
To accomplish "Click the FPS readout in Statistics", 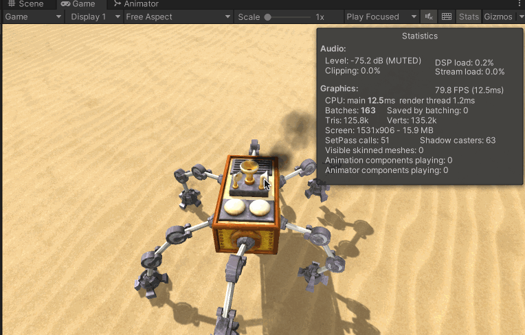I will point(469,90).
